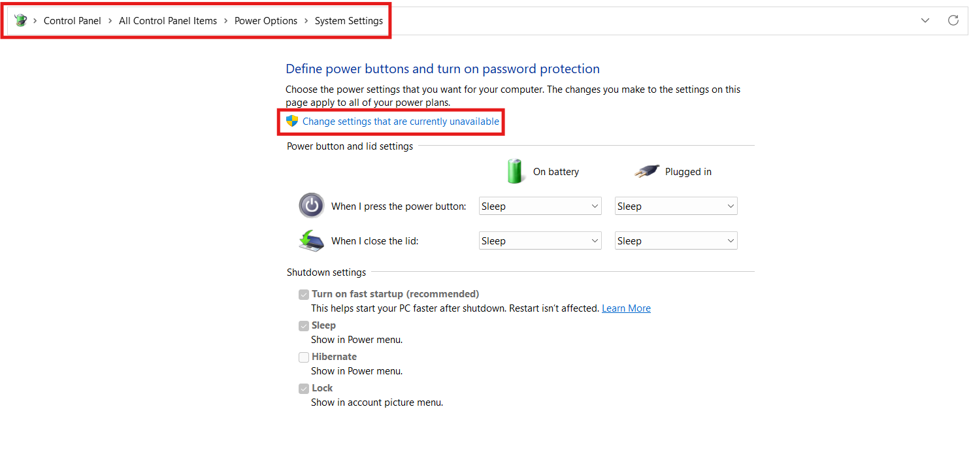Image resolution: width=971 pixels, height=475 pixels.
Task: Open the power button Plugged in dropdown
Action: 676,205
